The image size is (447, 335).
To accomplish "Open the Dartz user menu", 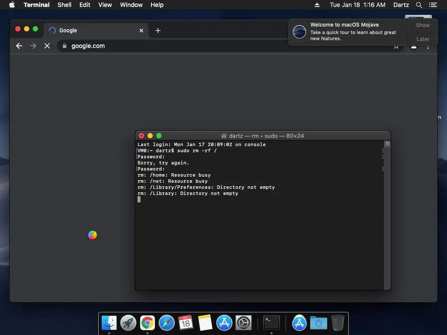I will click(x=401, y=5).
